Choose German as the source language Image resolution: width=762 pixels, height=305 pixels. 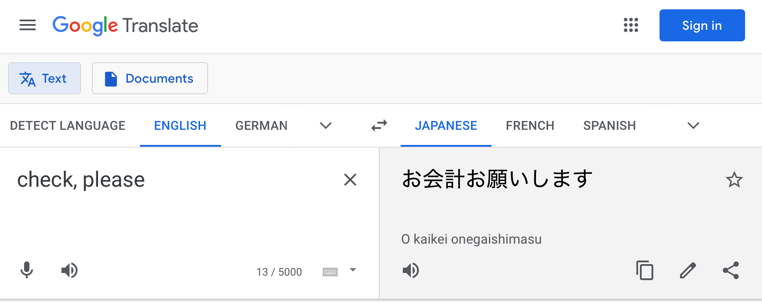click(x=262, y=126)
